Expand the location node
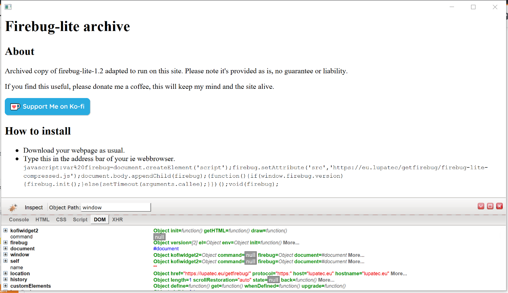Viewport: 508px width, 293px height. pos(6,273)
